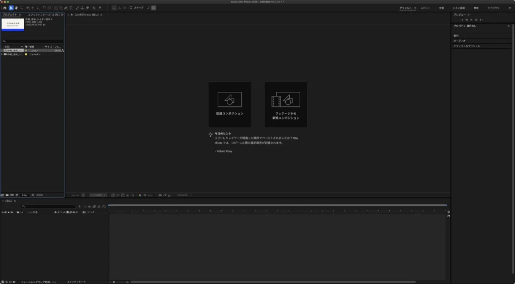The image size is (515, 284).
Task: Click trash delete icon in Project panel
Action: 33,195
